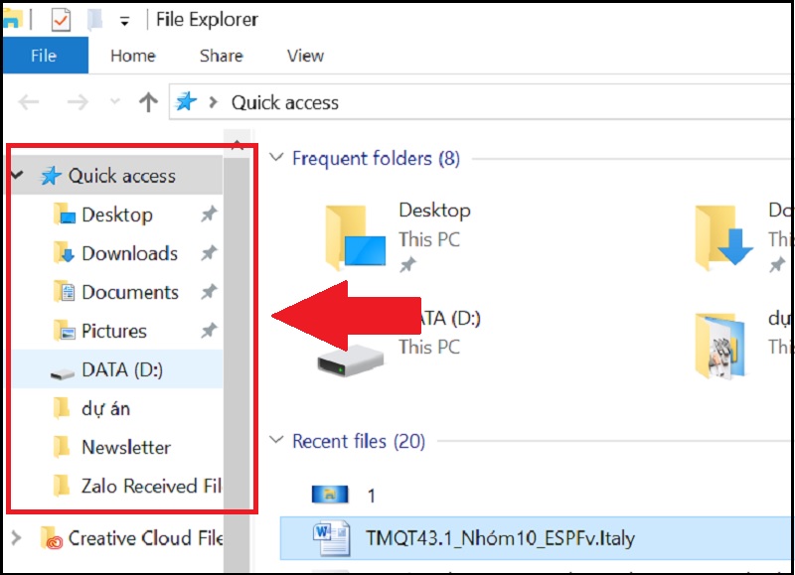Open DATA (D:) drive icon in Frequent folders
This screenshot has width=795, height=575.
point(351,359)
